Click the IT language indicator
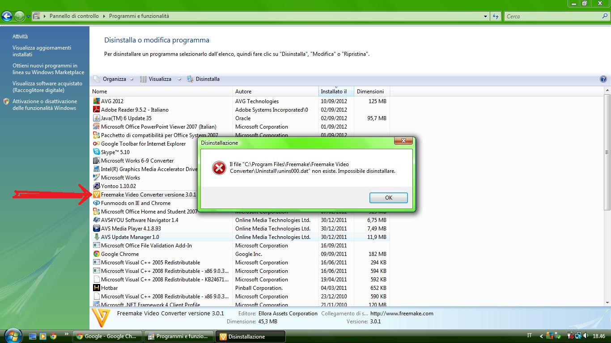The width and height of the screenshot is (611, 343). [x=530, y=336]
